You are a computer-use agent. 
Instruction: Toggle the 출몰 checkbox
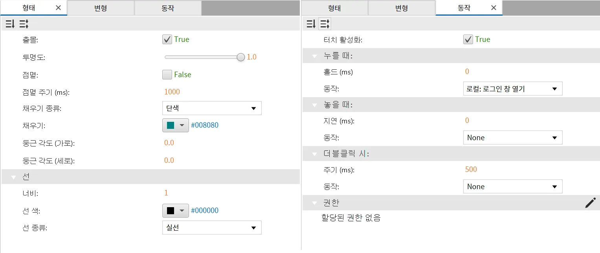point(167,39)
